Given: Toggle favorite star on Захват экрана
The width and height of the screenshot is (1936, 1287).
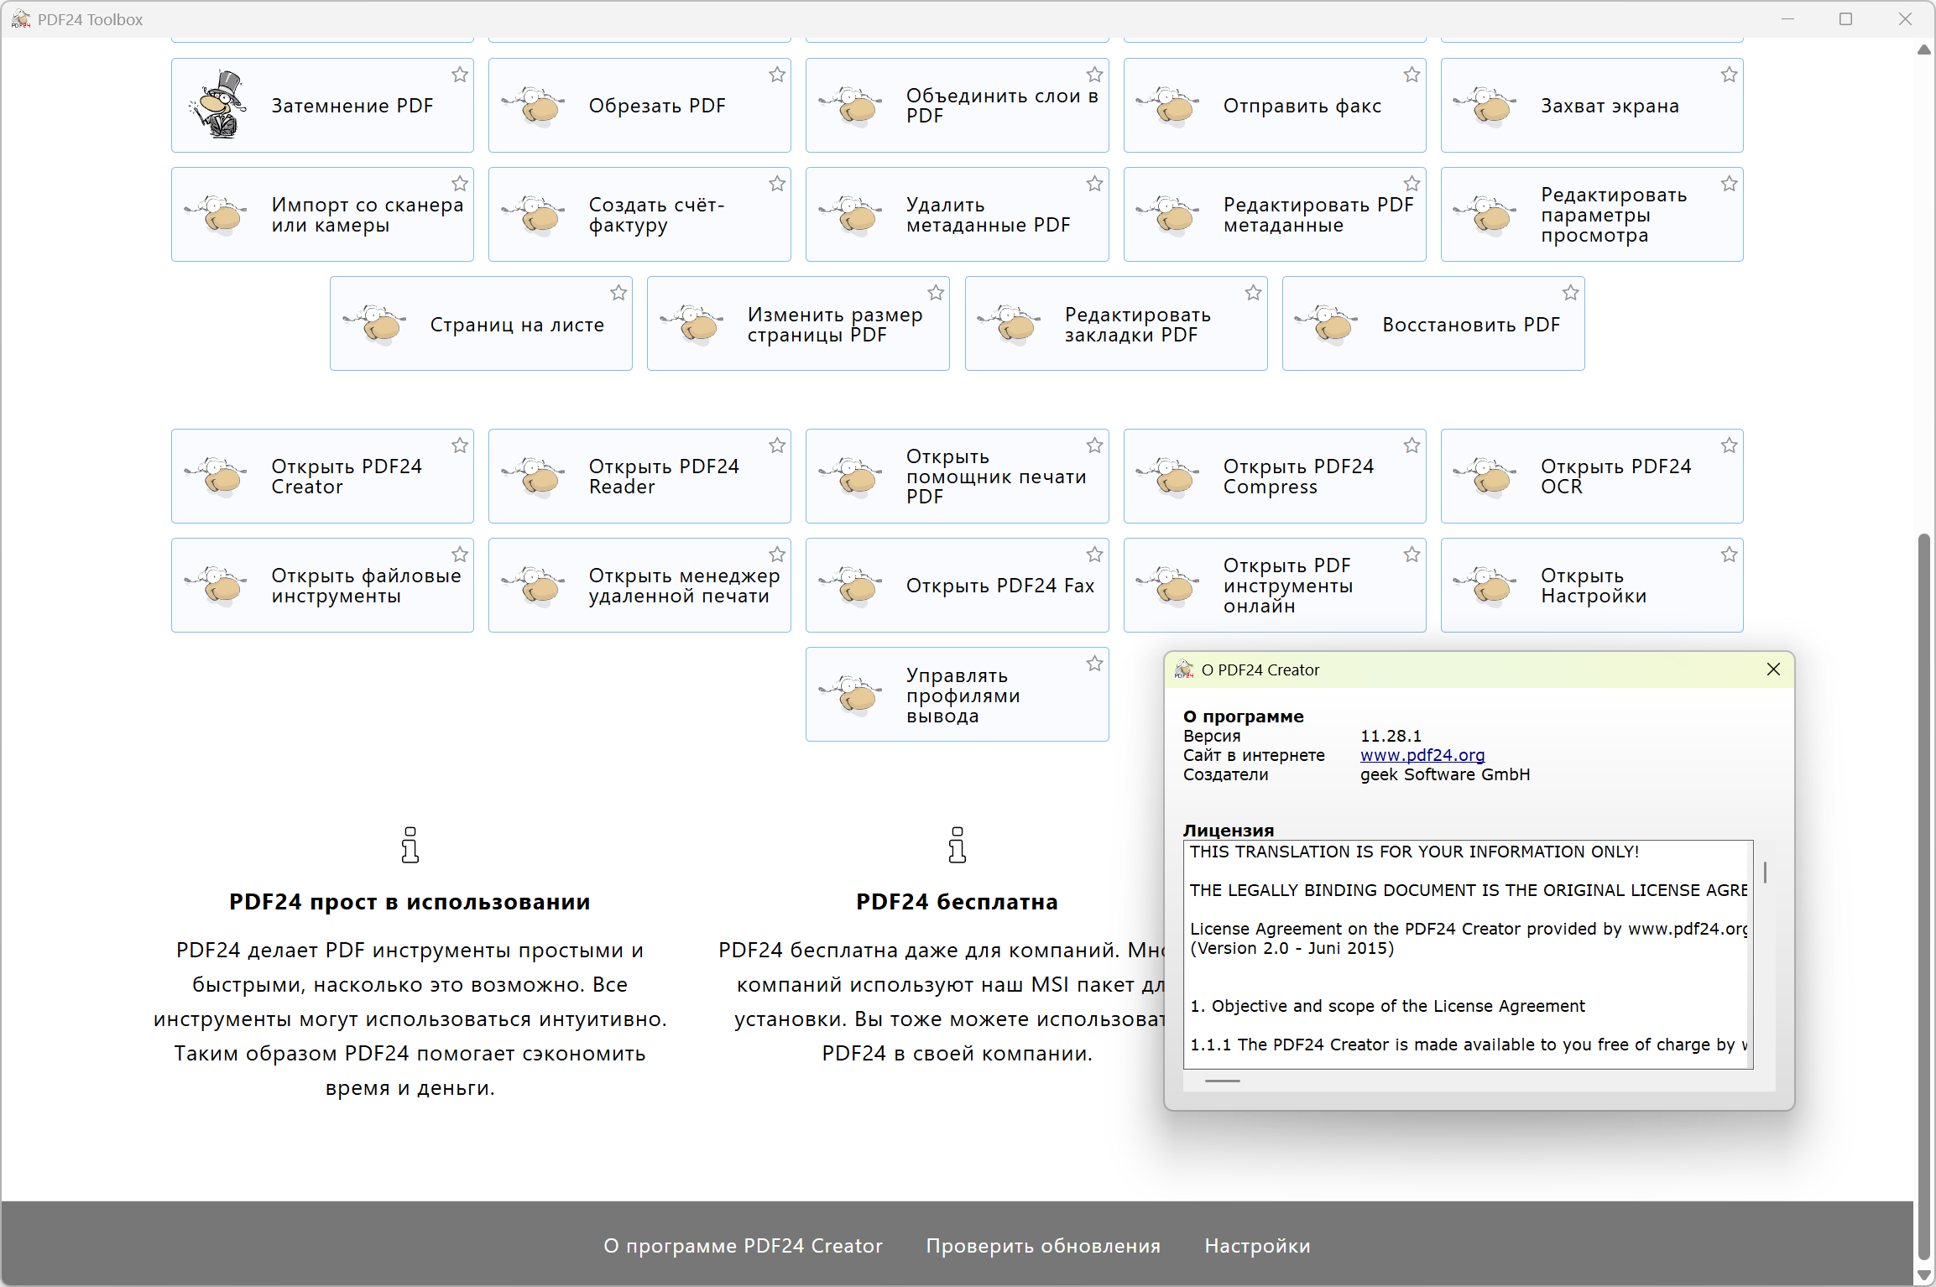Looking at the screenshot, I should [1730, 75].
